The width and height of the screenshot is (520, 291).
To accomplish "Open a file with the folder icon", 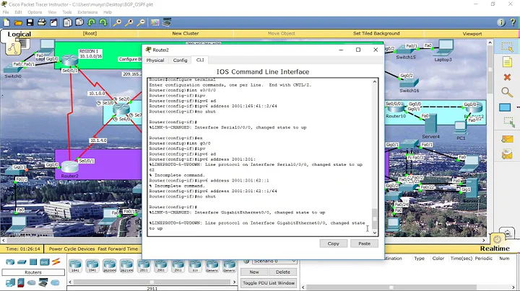I will pos(18,22).
